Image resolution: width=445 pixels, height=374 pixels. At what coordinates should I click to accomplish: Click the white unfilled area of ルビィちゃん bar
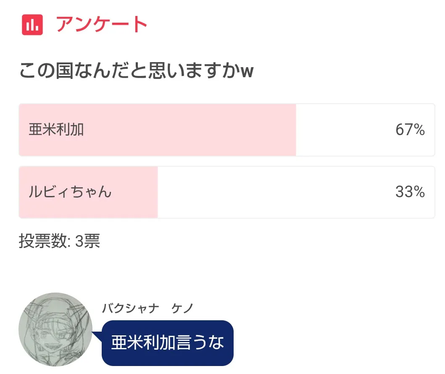(273, 192)
